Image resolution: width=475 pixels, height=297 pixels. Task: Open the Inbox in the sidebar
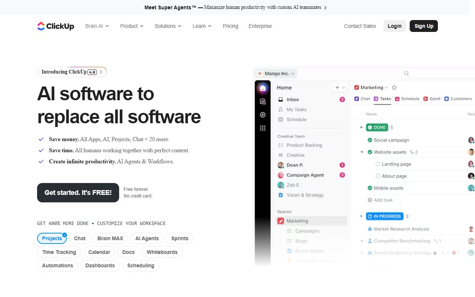[x=293, y=99]
